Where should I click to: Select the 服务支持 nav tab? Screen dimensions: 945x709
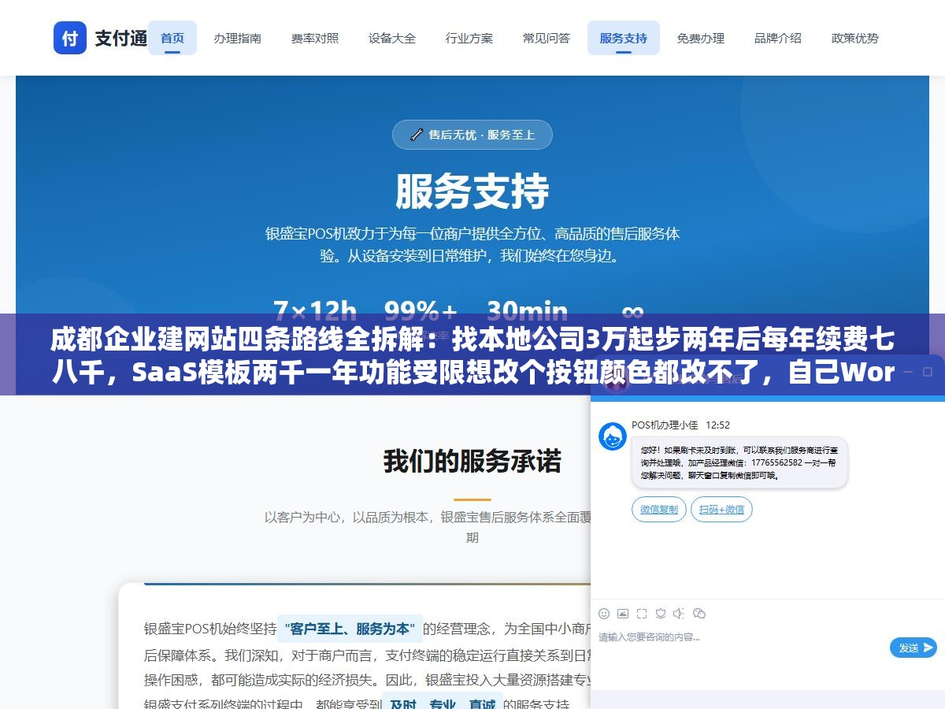(624, 38)
